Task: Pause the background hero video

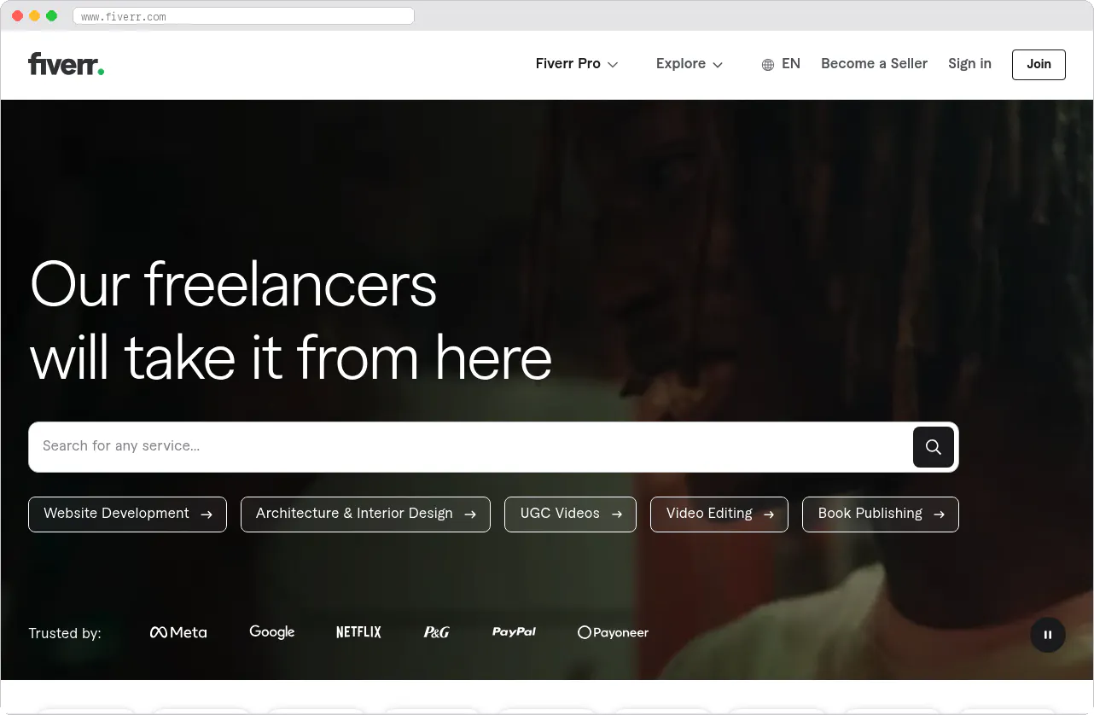Action: [x=1047, y=635]
